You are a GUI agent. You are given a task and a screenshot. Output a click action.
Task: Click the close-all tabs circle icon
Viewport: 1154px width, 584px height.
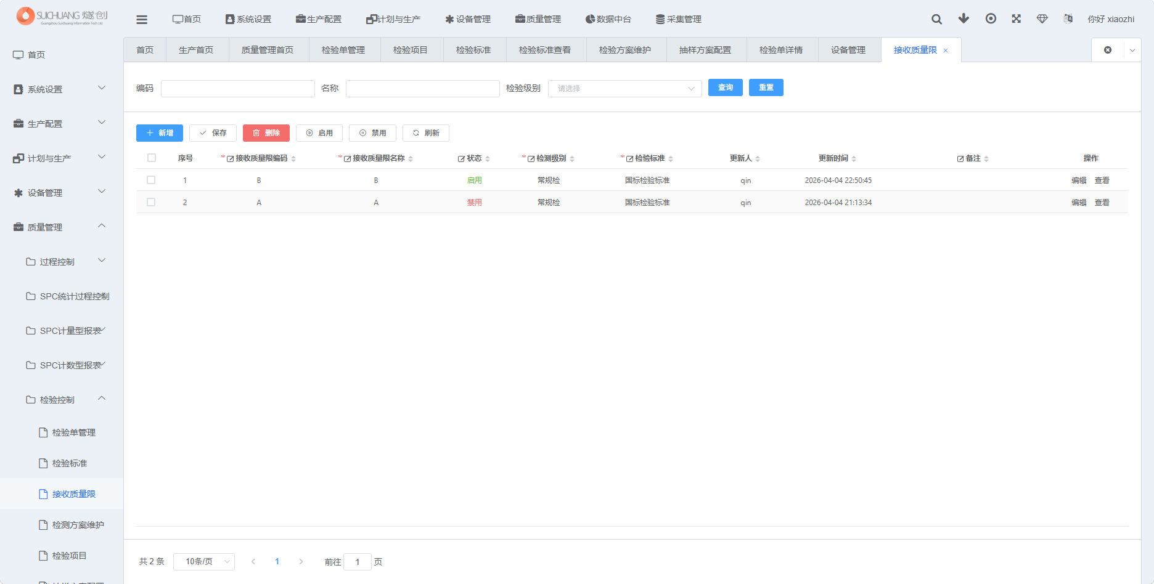pos(1108,50)
